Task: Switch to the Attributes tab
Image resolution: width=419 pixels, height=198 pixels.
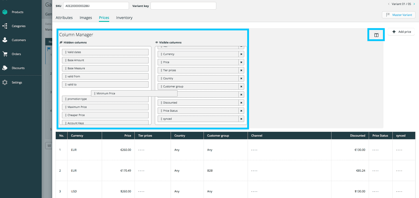Action: click(64, 17)
